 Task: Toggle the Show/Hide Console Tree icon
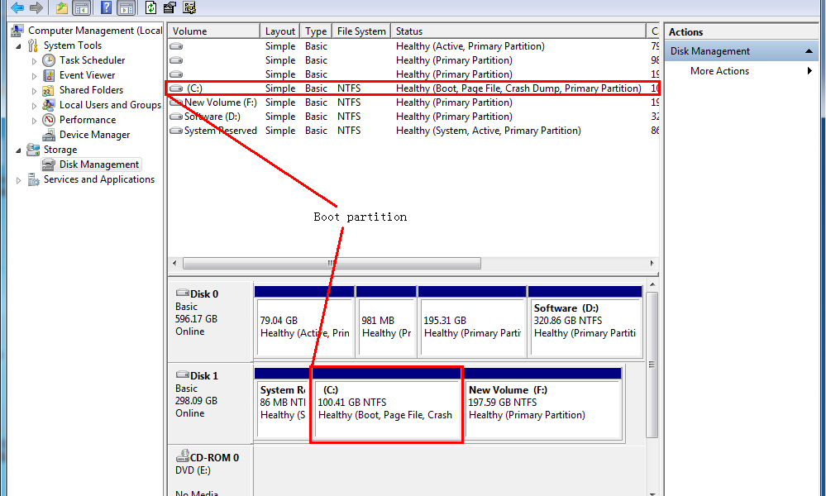pos(80,7)
